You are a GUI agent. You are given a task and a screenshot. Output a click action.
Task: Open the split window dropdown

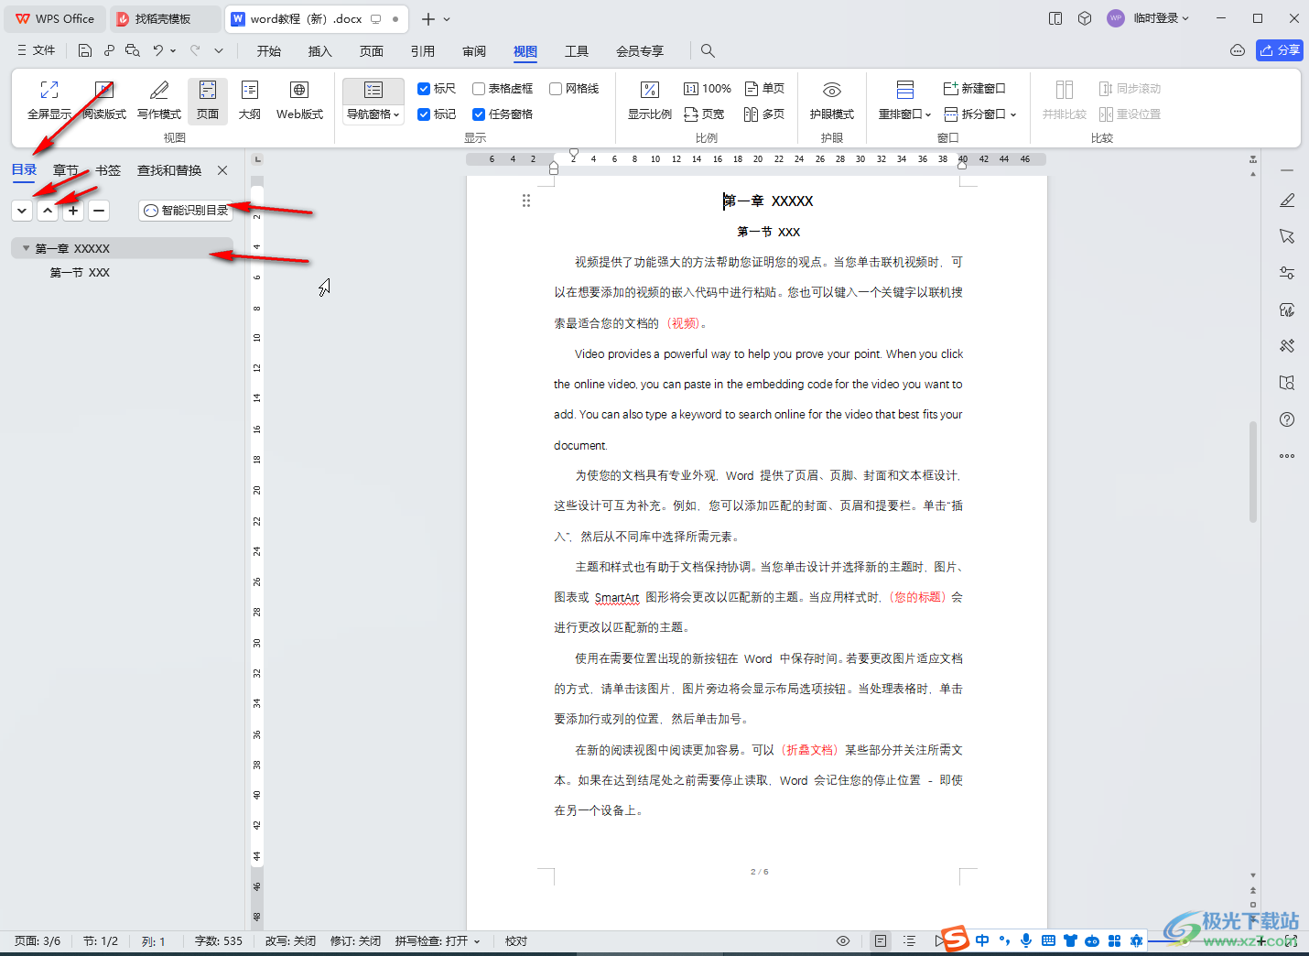click(980, 114)
